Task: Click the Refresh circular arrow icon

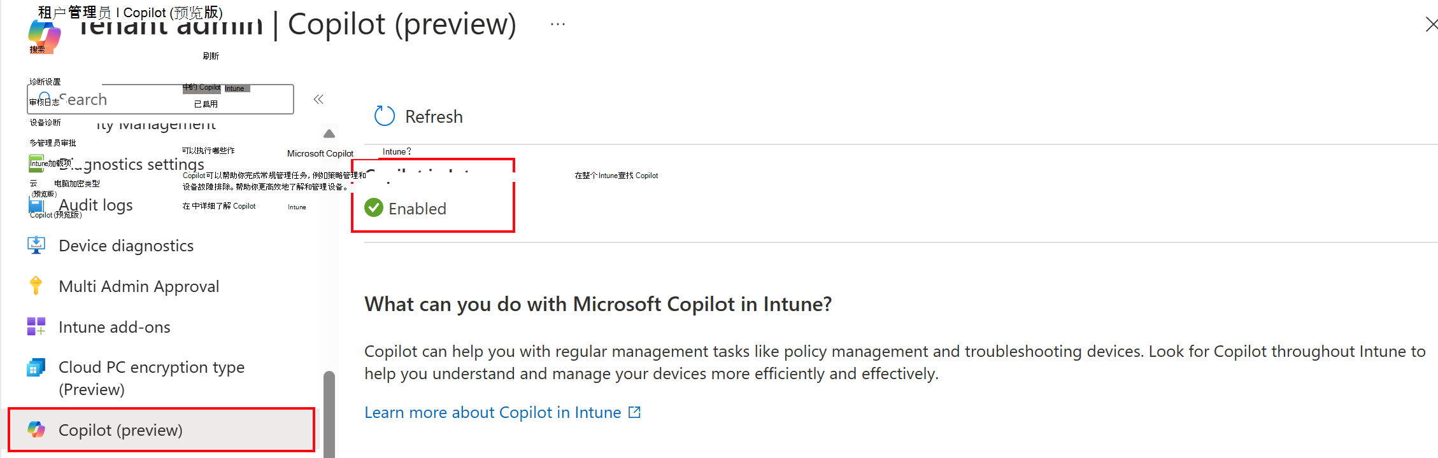Action: tap(385, 116)
